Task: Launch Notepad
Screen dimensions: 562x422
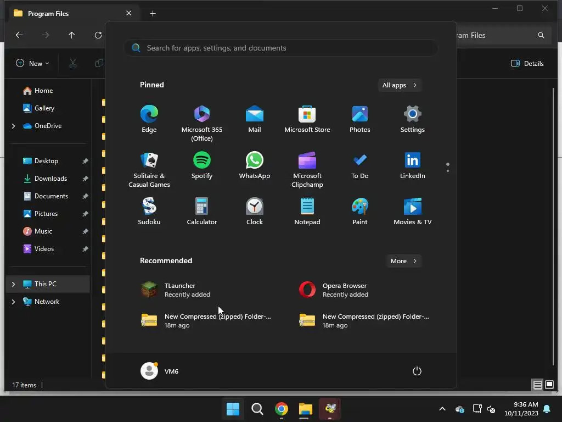Action: pos(307,212)
